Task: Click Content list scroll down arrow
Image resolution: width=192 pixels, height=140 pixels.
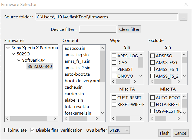Action: (x=102, y=113)
